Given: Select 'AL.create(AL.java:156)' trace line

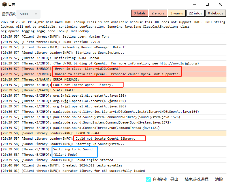Looking at the screenshot, I should pos(113,96).
